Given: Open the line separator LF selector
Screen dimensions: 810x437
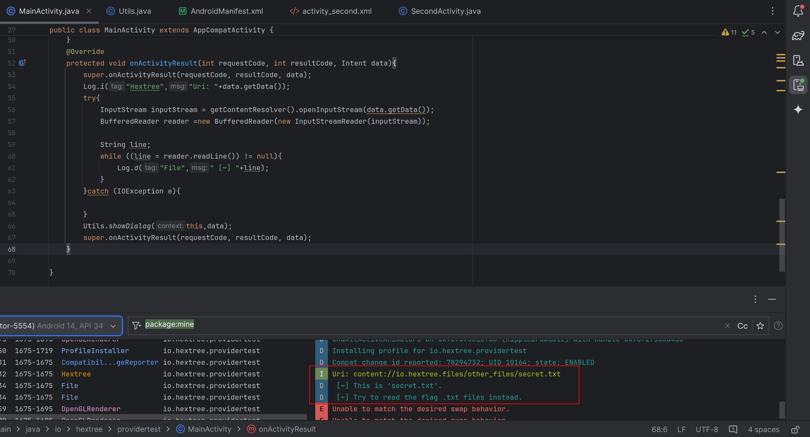Looking at the screenshot, I should click(681, 429).
